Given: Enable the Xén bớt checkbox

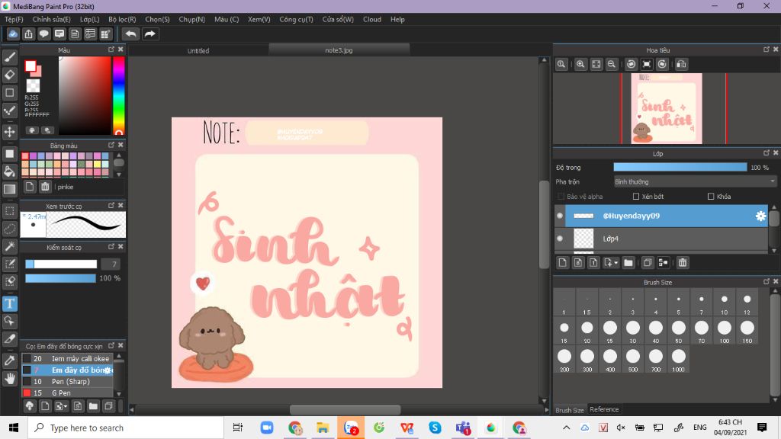Looking at the screenshot, I should click(x=636, y=197).
